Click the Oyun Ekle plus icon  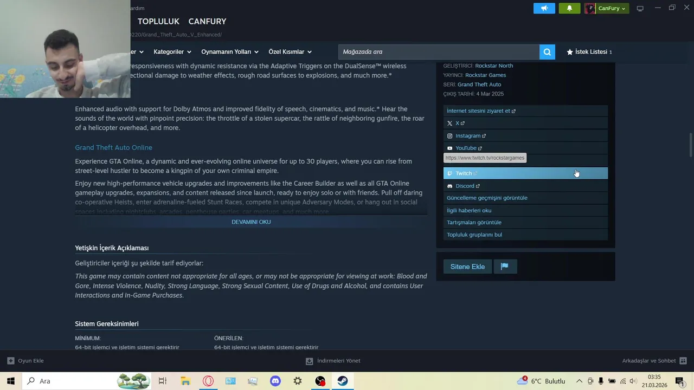pyautogui.click(x=11, y=361)
